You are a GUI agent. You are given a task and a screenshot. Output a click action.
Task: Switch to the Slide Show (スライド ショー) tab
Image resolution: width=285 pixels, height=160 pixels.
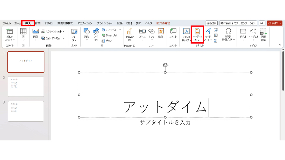pyautogui.click(x=104, y=23)
